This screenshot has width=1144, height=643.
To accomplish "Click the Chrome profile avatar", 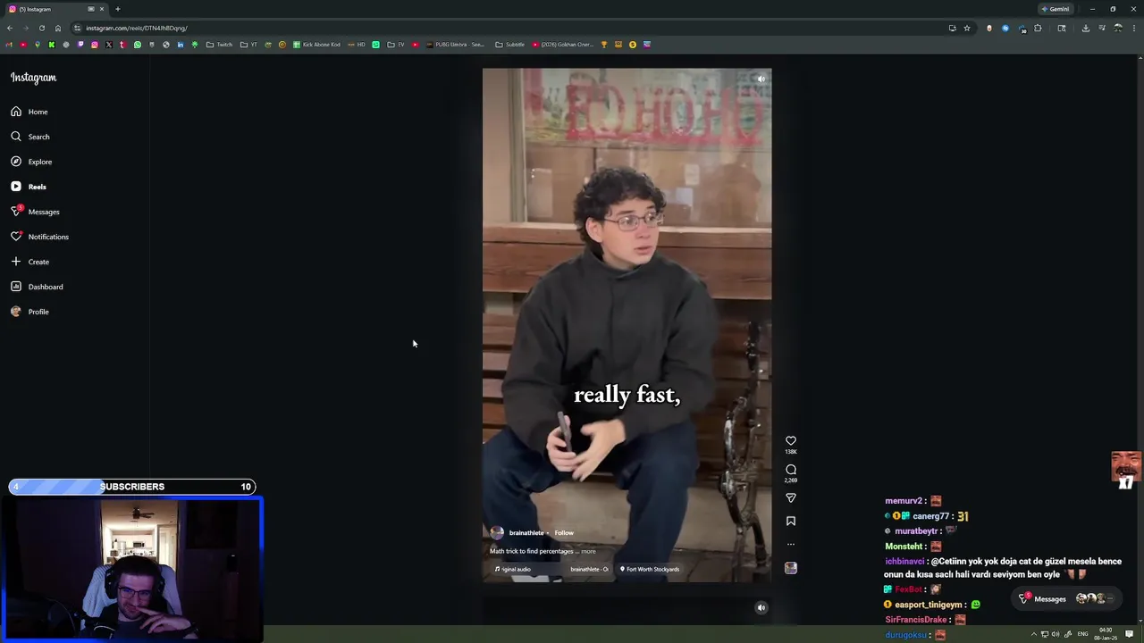I will 1118,29.
